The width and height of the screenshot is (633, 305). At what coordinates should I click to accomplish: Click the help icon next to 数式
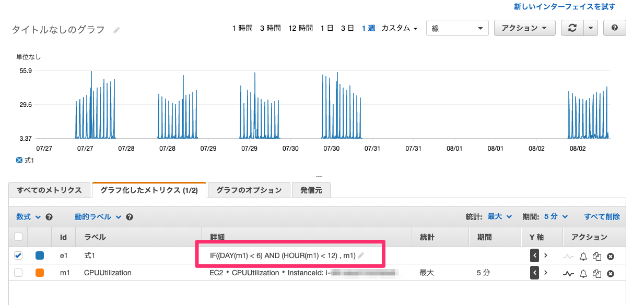click(49, 216)
